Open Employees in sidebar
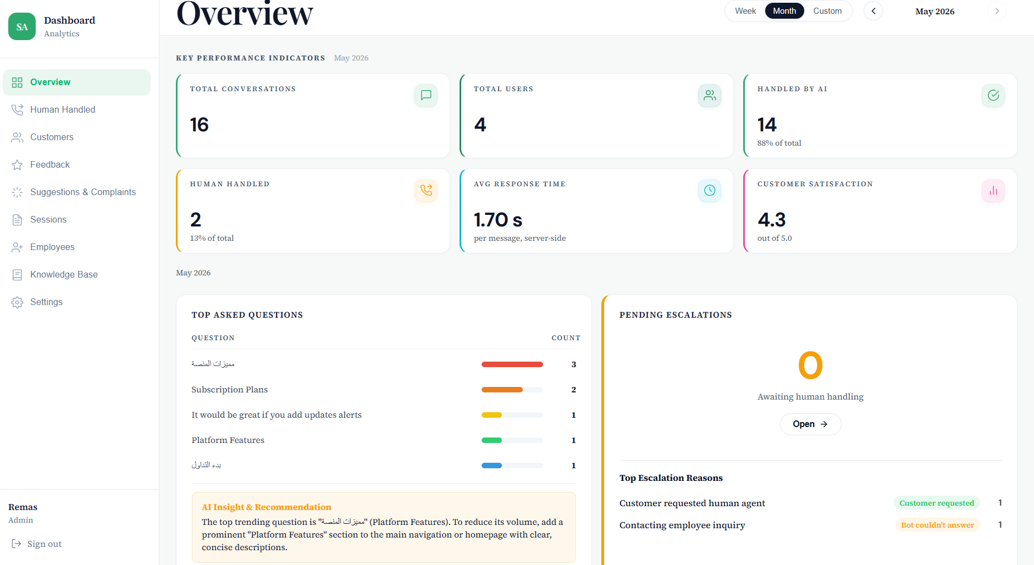The image size is (1034, 565). [76, 247]
